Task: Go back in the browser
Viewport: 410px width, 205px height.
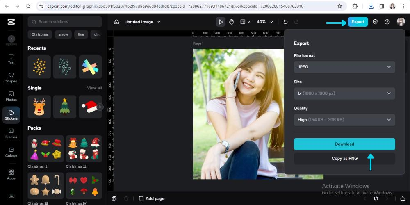Action: point(7,6)
